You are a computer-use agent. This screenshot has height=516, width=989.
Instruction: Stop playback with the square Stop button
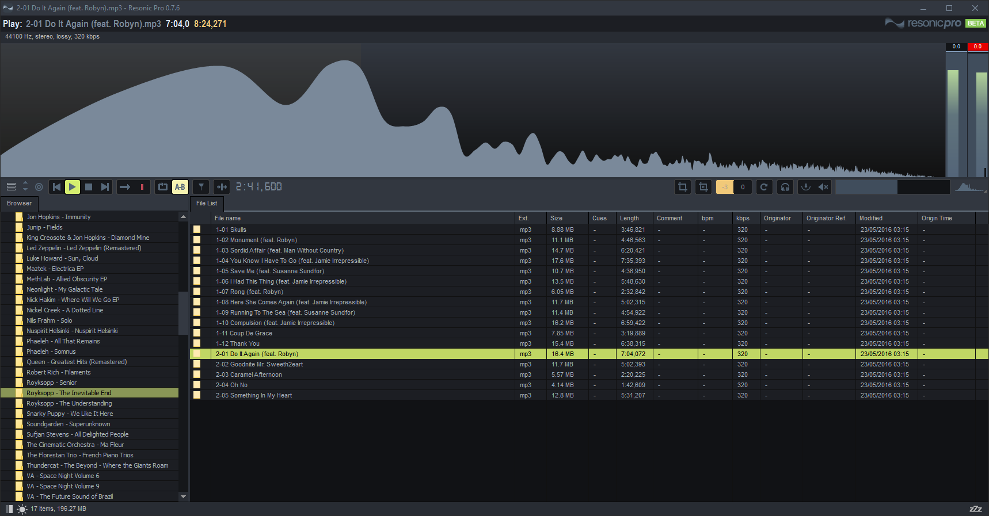[89, 187]
